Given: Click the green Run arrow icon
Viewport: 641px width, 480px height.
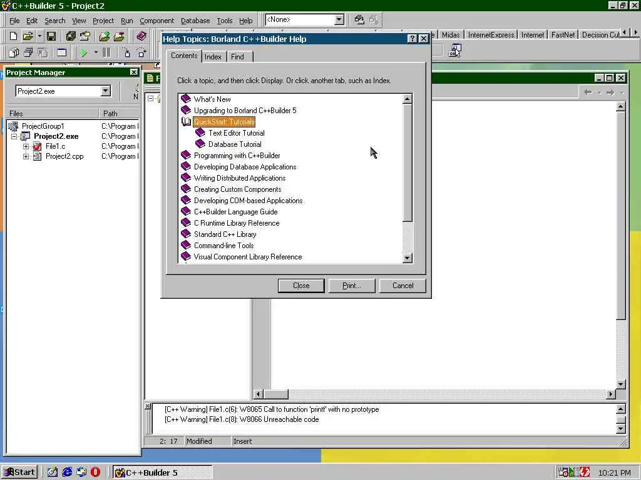Looking at the screenshot, I should tap(84, 52).
